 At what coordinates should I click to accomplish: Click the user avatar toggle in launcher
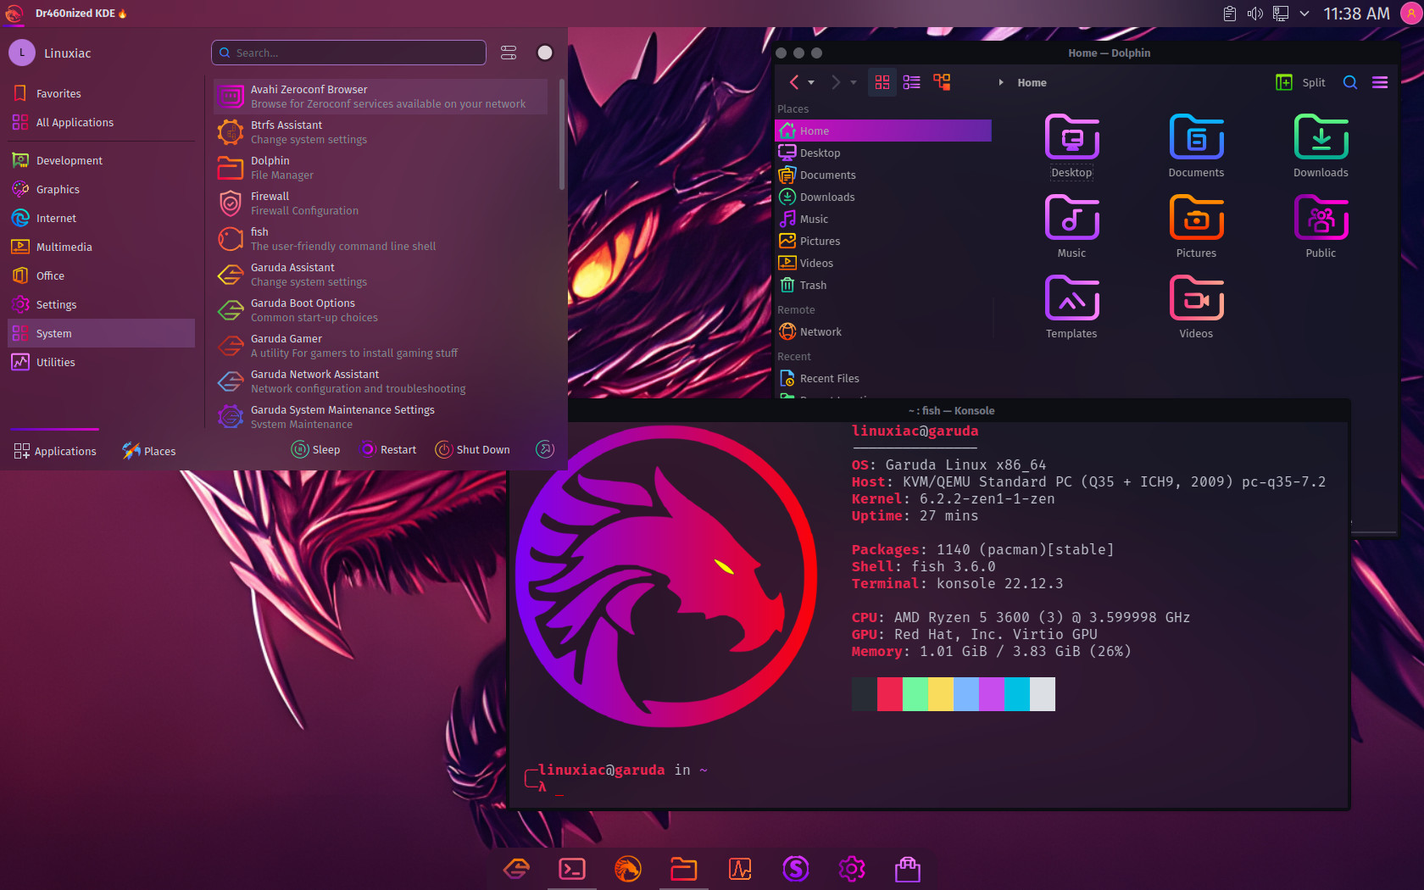(545, 53)
